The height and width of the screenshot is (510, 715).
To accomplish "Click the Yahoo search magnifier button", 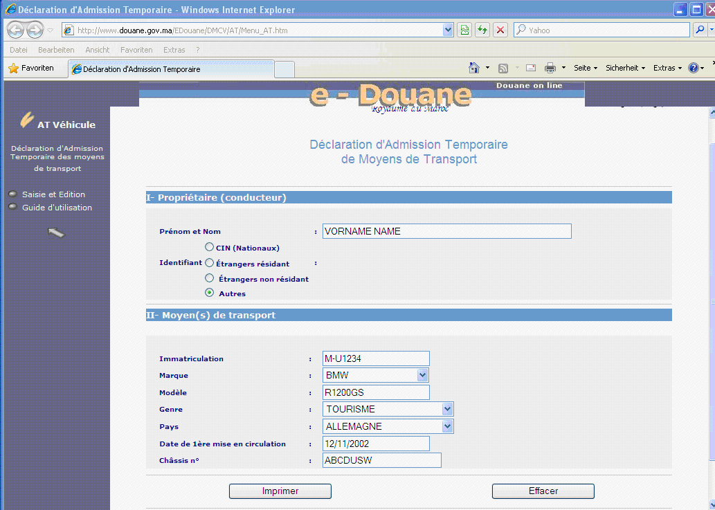I will (x=700, y=30).
